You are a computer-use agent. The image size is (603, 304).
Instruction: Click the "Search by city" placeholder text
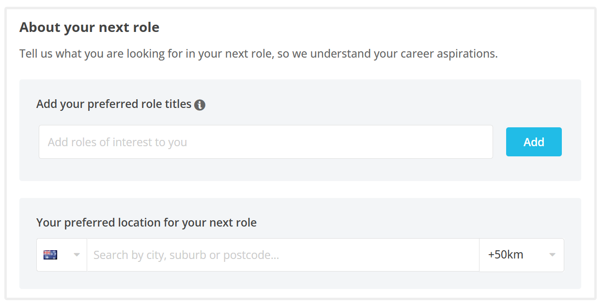pyautogui.click(x=186, y=255)
